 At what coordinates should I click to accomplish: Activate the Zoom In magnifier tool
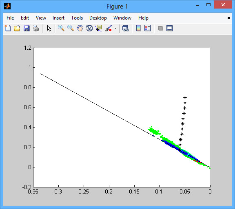61,28
